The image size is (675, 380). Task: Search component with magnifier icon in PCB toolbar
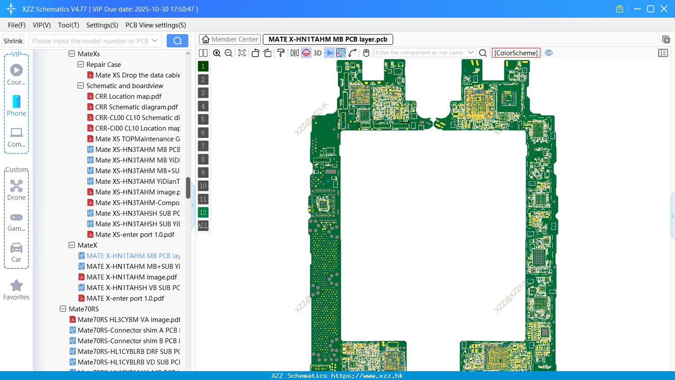pyautogui.click(x=483, y=53)
